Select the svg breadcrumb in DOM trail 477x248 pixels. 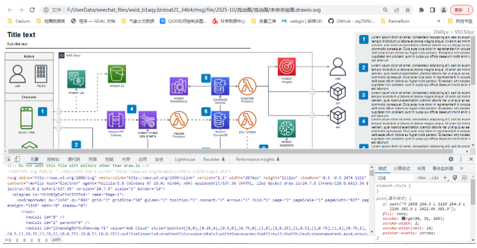[x=8, y=240]
